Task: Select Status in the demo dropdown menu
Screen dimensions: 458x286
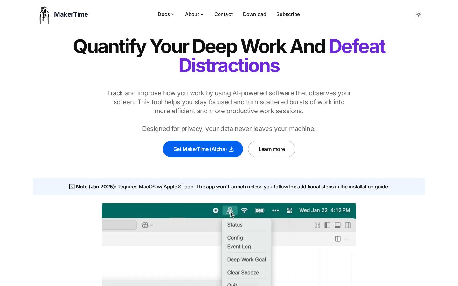Action: pyautogui.click(x=235, y=225)
